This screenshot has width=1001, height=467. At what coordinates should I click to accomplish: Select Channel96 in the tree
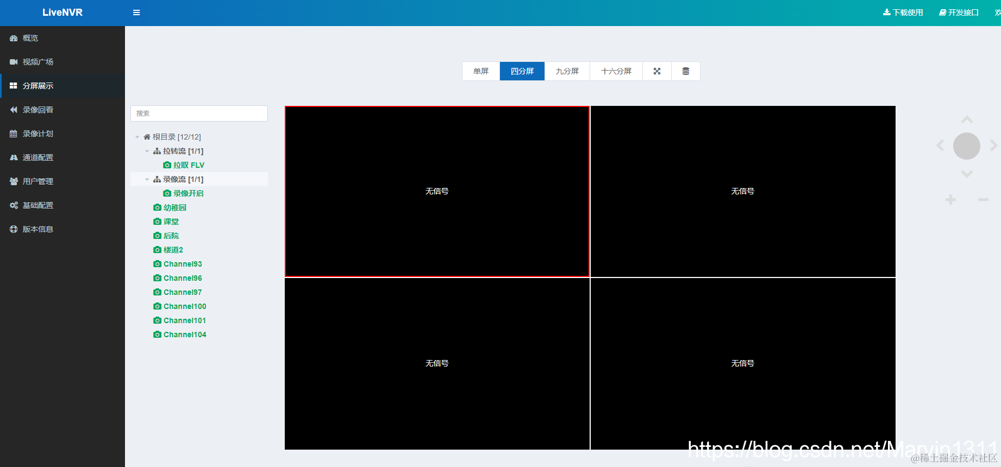[x=183, y=278]
